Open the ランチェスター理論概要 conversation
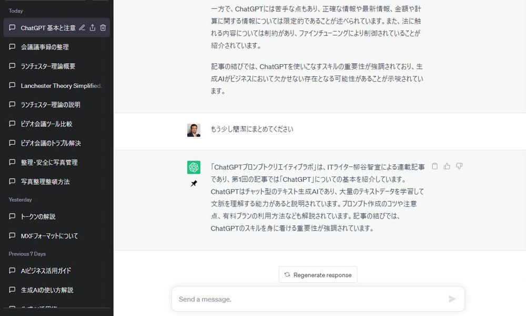 [x=57, y=66]
